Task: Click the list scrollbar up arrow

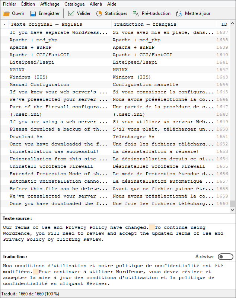Action: point(232,23)
